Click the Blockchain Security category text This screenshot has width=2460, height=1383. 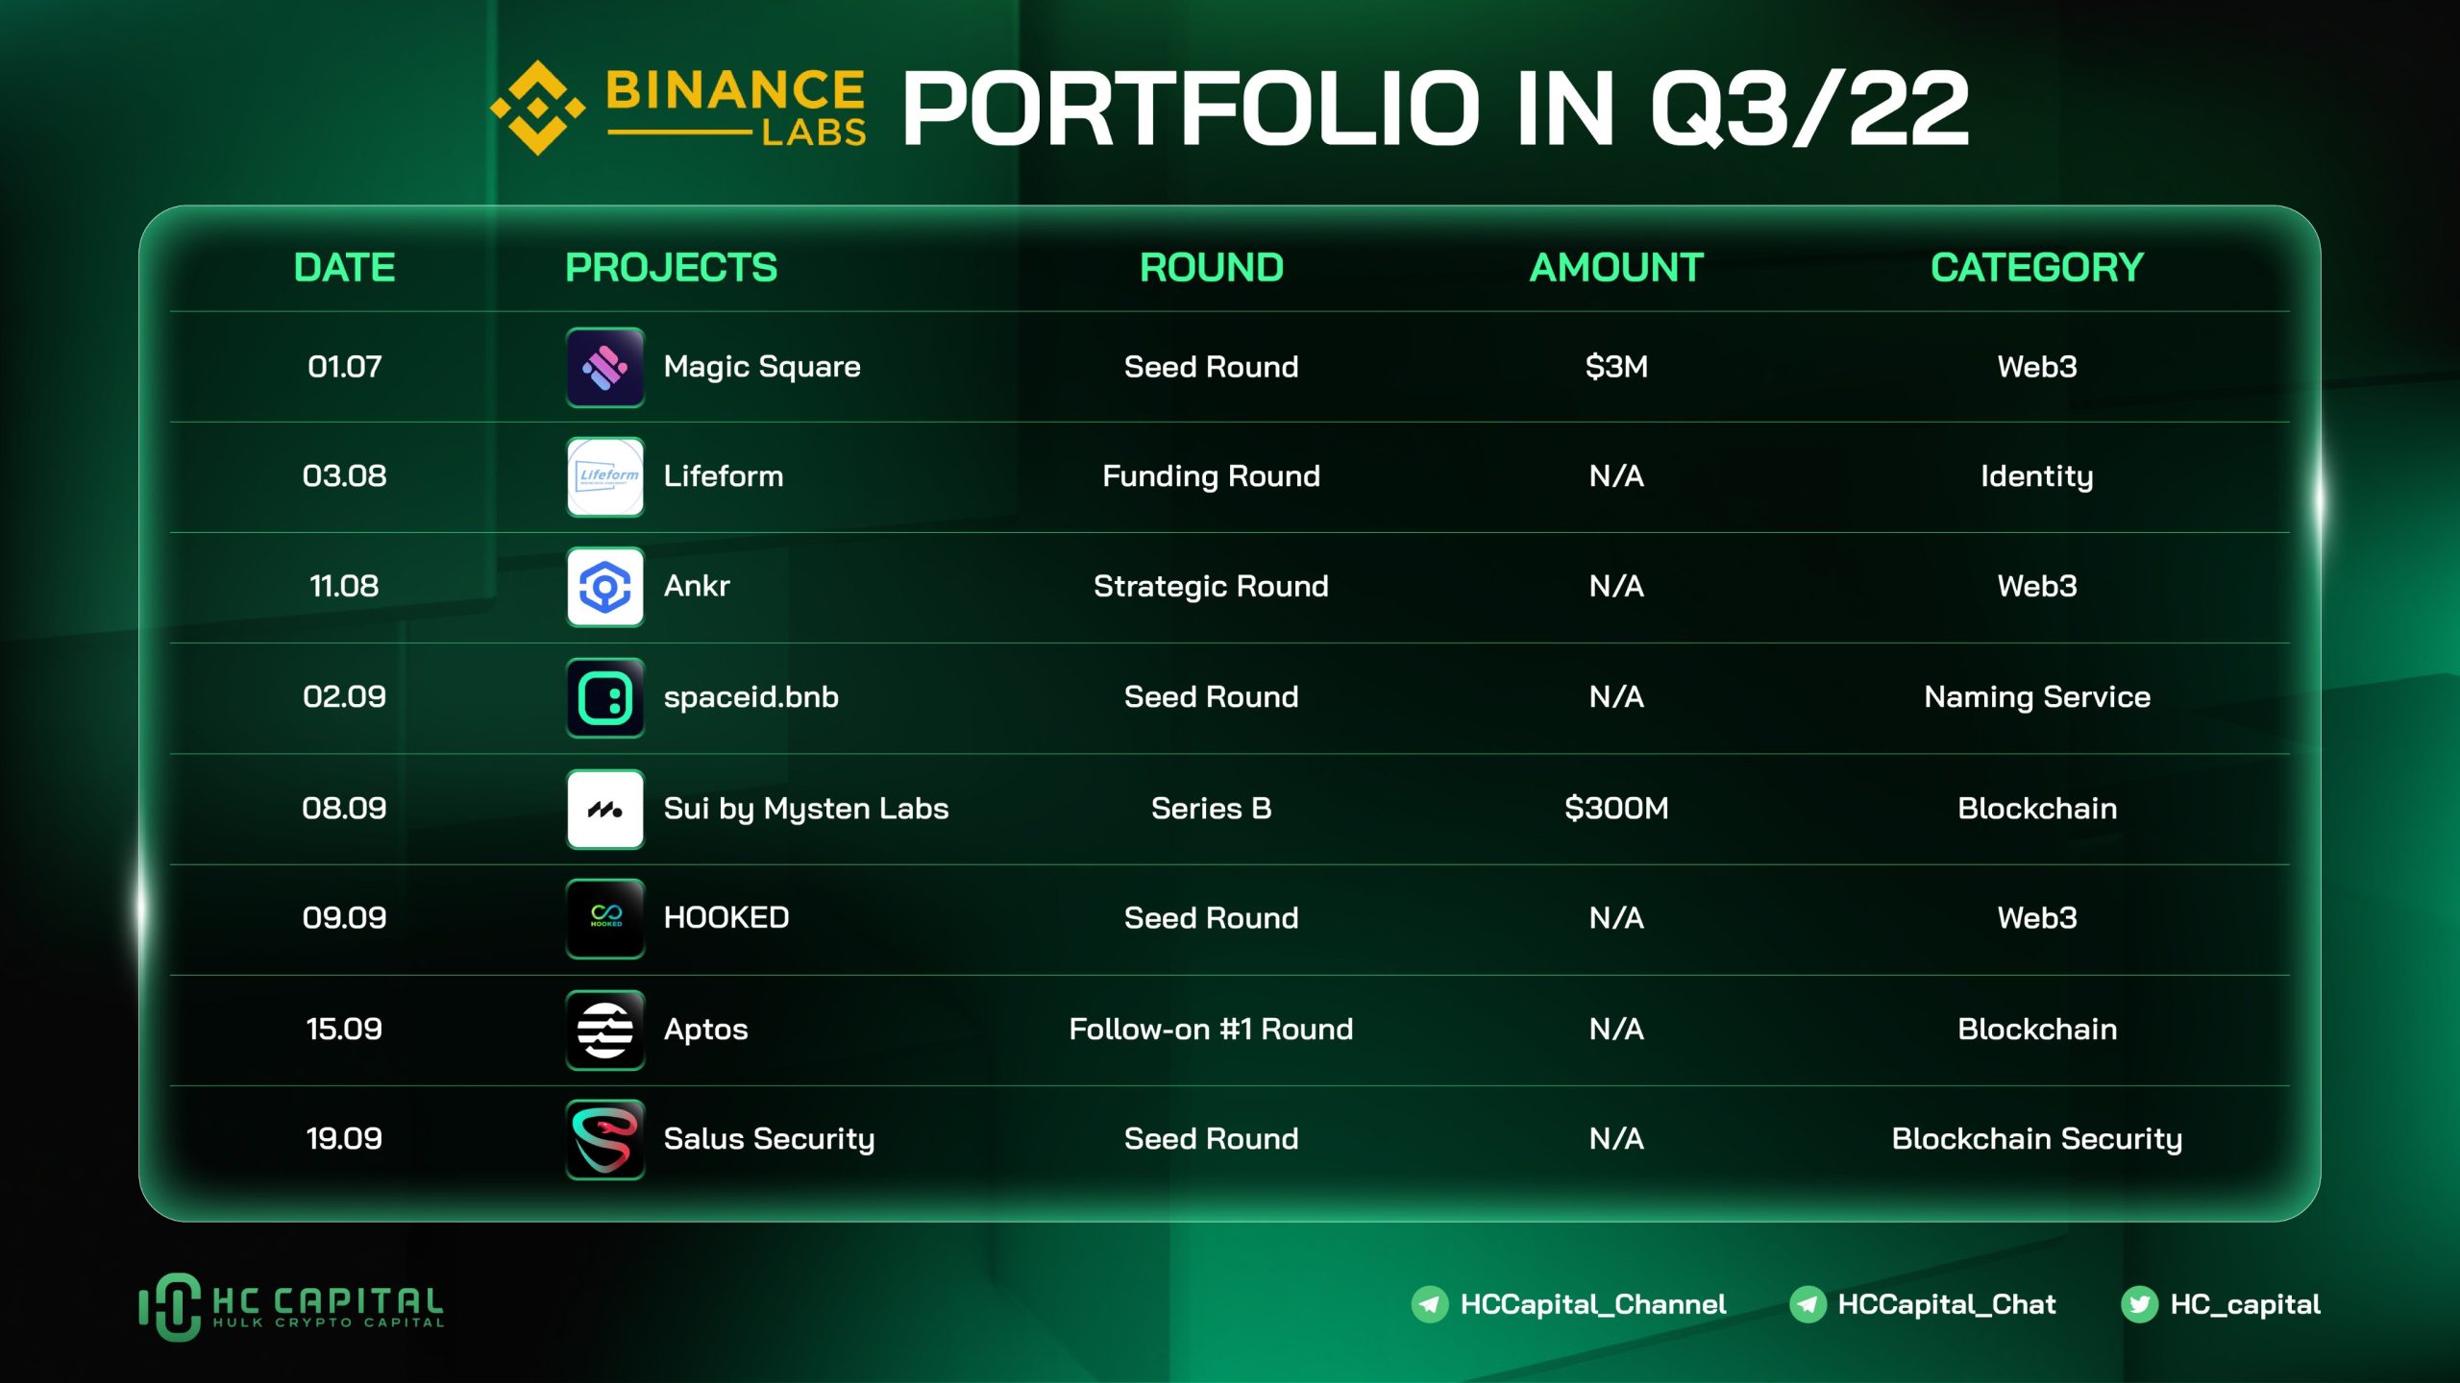[x=2036, y=1139]
